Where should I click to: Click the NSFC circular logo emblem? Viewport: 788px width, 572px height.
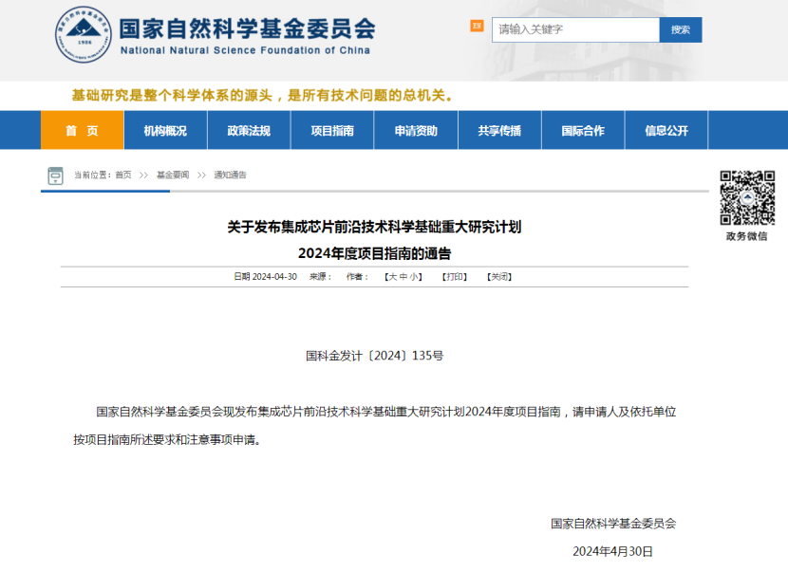[x=83, y=35]
